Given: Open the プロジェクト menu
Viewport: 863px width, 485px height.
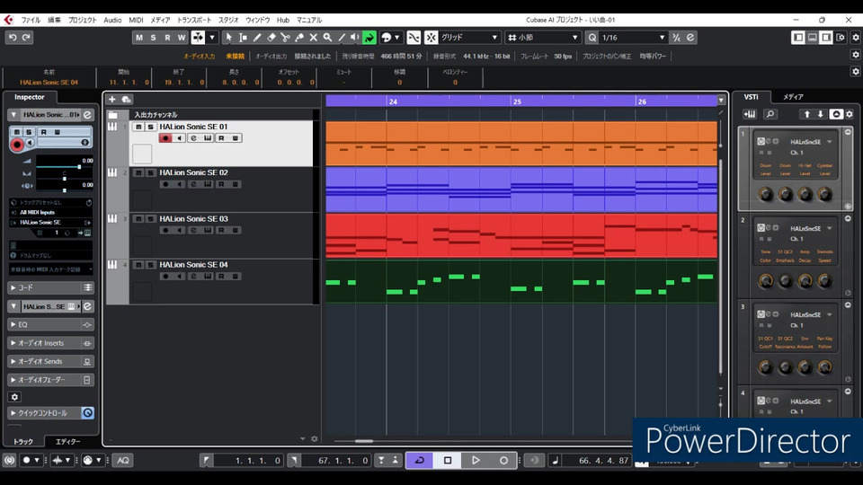Looking at the screenshot, I should click(82, 20).
